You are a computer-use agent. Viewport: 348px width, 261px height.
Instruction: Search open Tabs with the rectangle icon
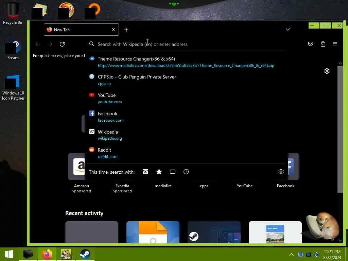pyautogui.click(x=172, y=172)
